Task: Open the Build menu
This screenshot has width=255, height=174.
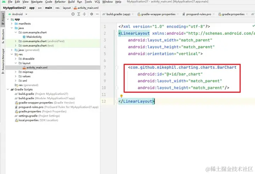Action: [71, 2]
